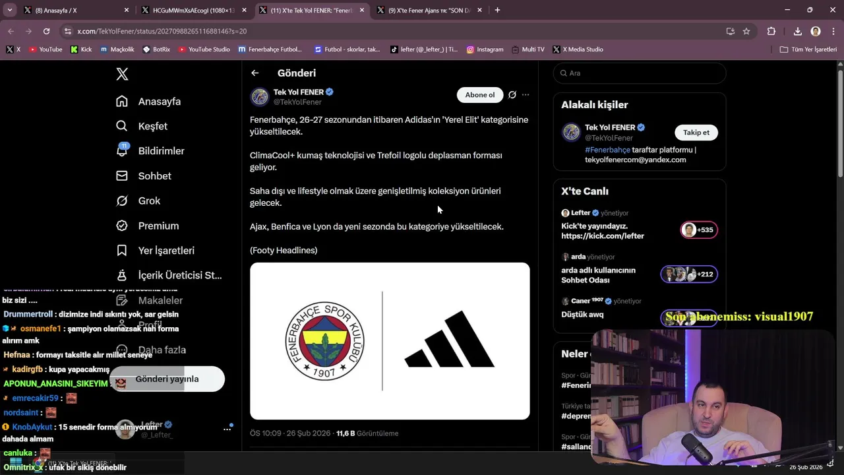Open the browser extensions icon
The height and width of the screenshot is (475, 844).
point(771,31)
